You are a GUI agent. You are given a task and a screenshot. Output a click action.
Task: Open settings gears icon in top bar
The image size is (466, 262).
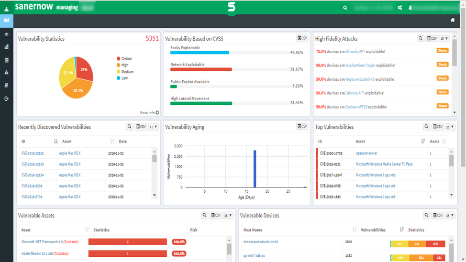[400, 8]
